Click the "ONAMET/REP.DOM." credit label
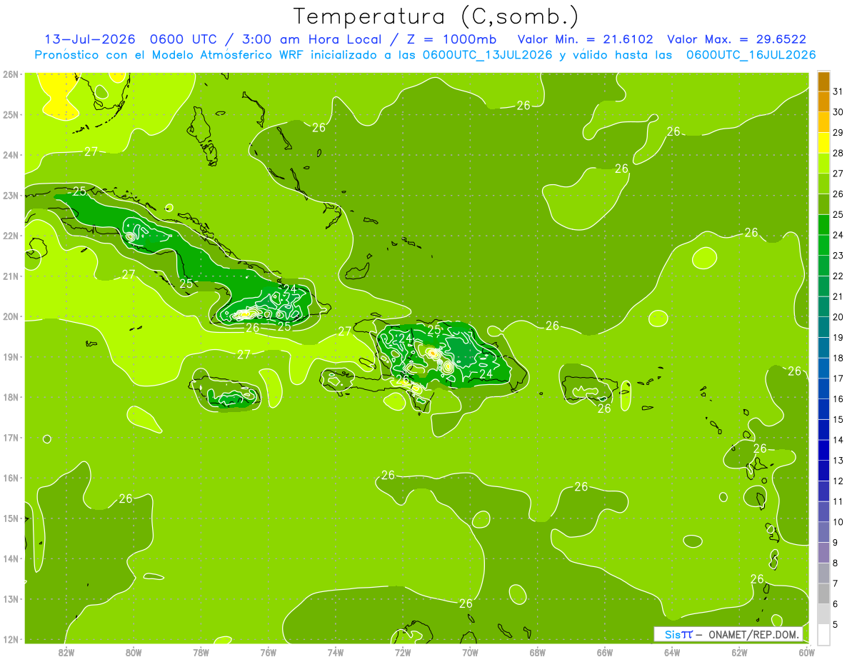 (x=753, y=634)
